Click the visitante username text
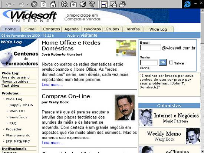The height and width of the screenshot is (153, 204). (89, 35)
